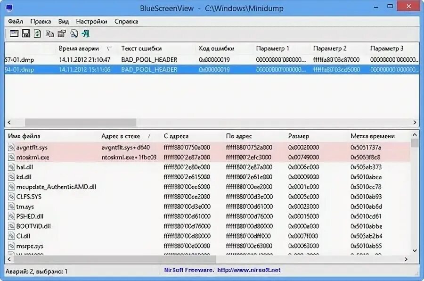Click the icon beside mcupdate_AuthenticAMD.dll
The height and width of the screenshot is (281, 424).
pos(11,187)
